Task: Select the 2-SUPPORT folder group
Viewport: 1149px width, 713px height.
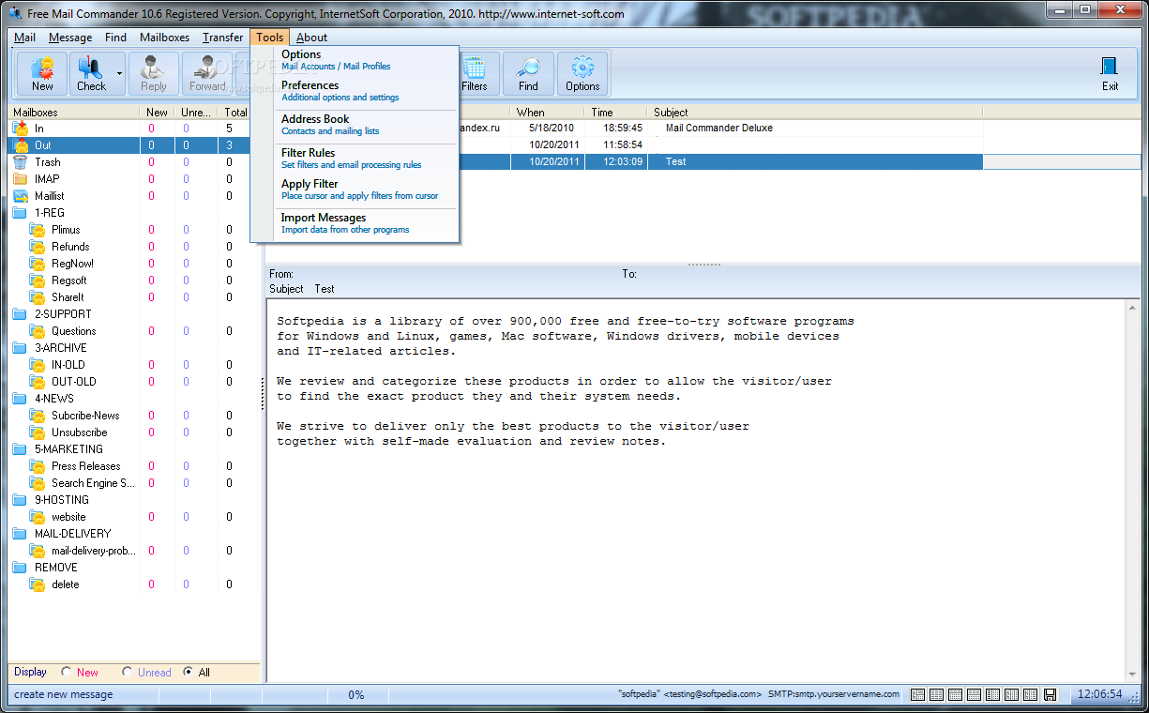Action: click(x=63, y=314)
